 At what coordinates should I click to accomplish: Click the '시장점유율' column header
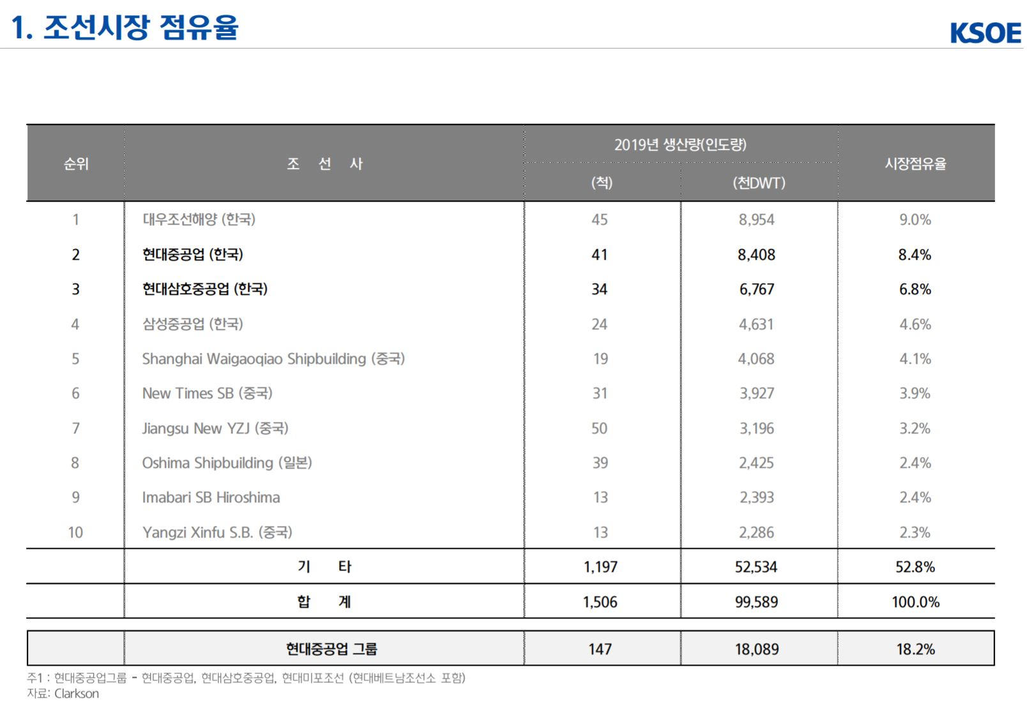pos(915,164)
